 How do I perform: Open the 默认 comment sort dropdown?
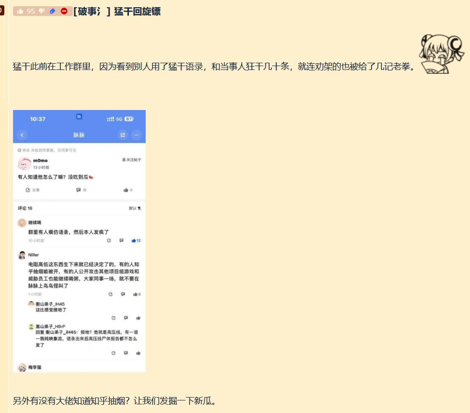135,208
